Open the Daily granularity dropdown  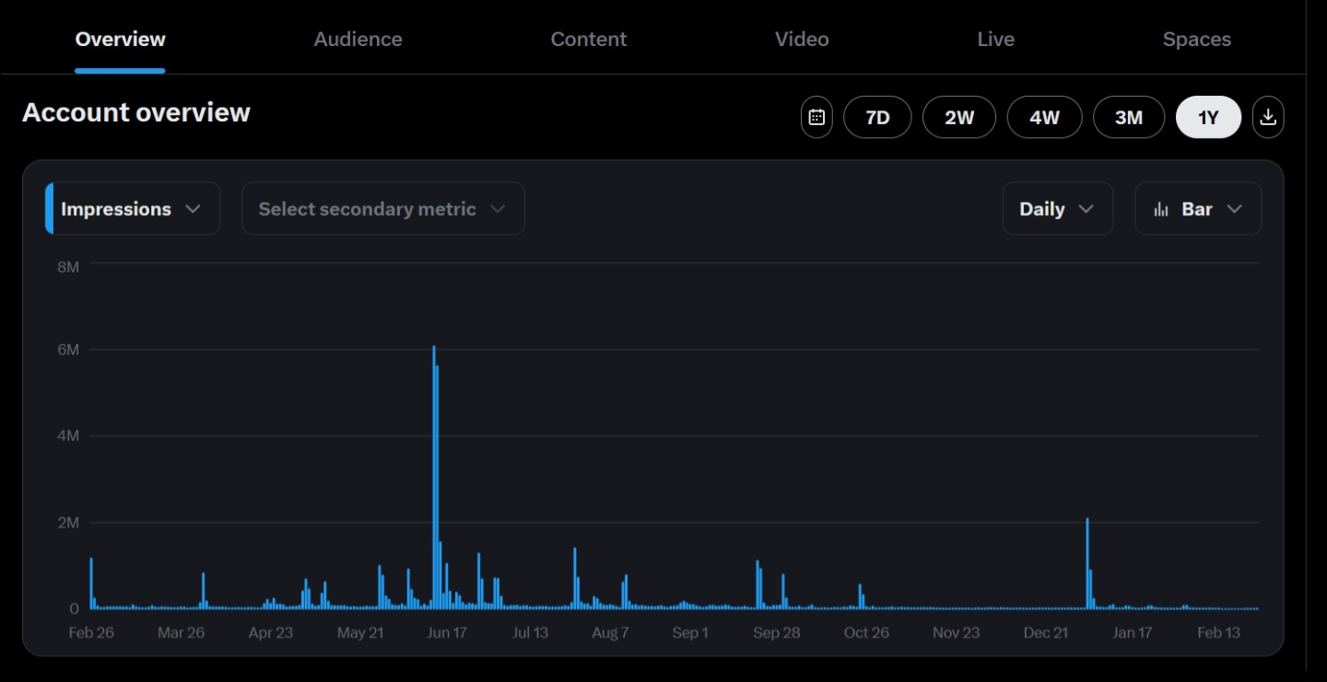1057,209
